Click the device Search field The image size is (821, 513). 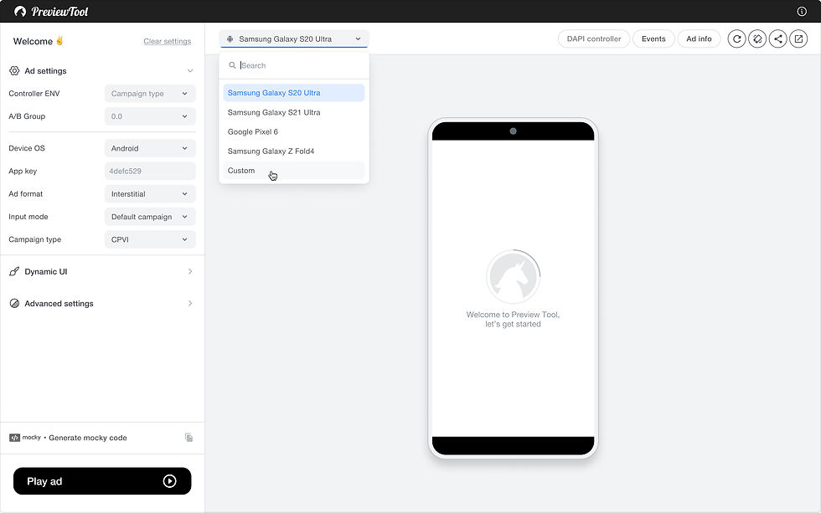294,65
